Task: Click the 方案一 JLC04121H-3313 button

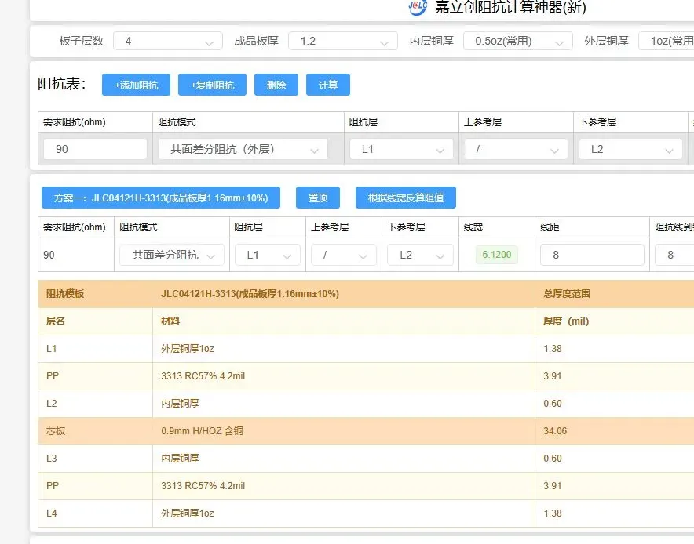Action: tap(161, 198)
